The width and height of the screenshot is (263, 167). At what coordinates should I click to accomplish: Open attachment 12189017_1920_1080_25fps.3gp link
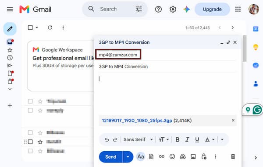137,121
